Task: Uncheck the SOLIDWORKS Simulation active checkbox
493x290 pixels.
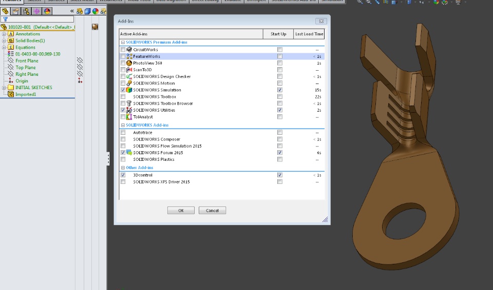Action: pyautogui.click(x=123, y=90)
